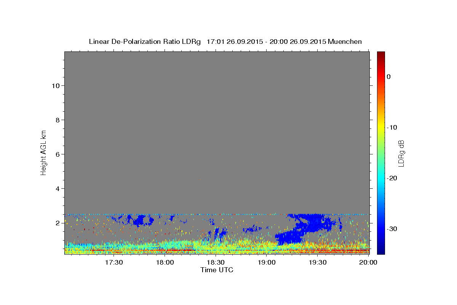Click the 'LDRg dB' colorbar title

[401, 153]
